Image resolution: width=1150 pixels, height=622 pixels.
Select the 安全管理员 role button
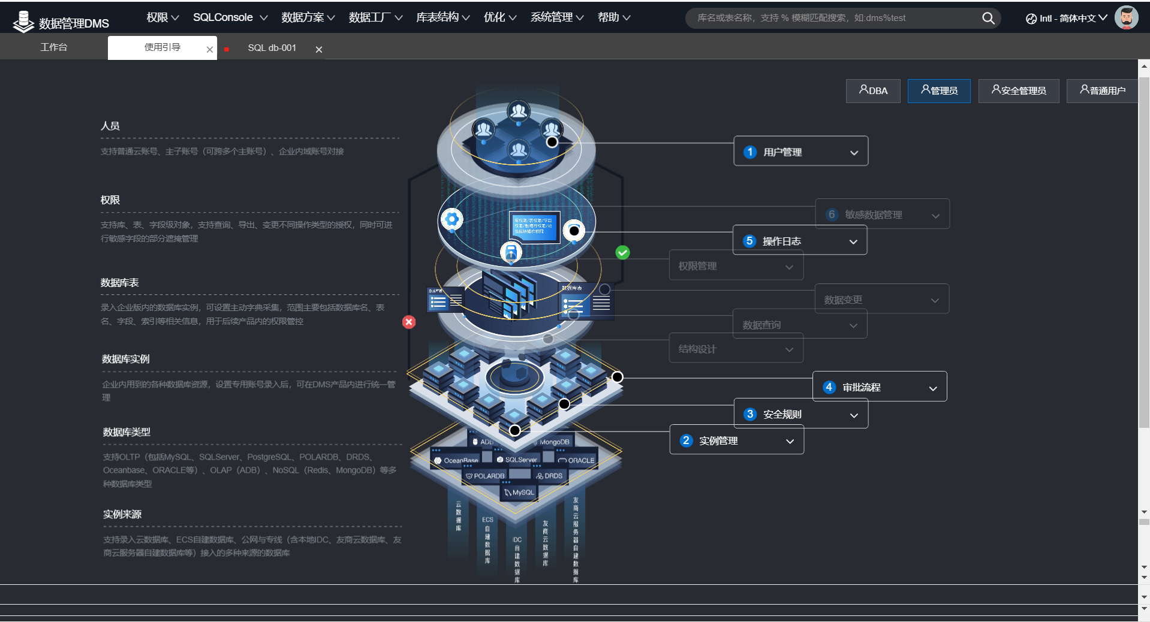pos(1019,90)
